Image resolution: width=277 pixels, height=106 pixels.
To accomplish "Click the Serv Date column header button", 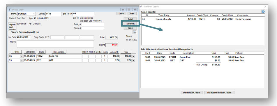I will point(30,52).
